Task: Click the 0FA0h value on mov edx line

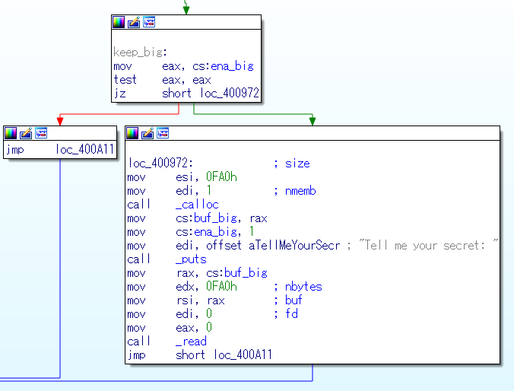Action: click(221, 286)
